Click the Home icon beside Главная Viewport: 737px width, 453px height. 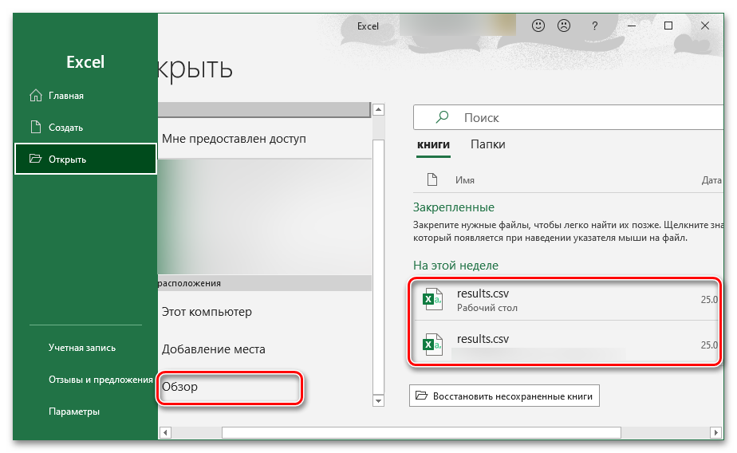coord(34,96)
